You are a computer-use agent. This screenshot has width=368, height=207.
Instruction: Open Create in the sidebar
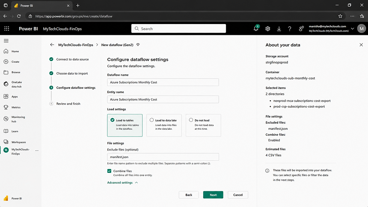[x=11, y=61]
